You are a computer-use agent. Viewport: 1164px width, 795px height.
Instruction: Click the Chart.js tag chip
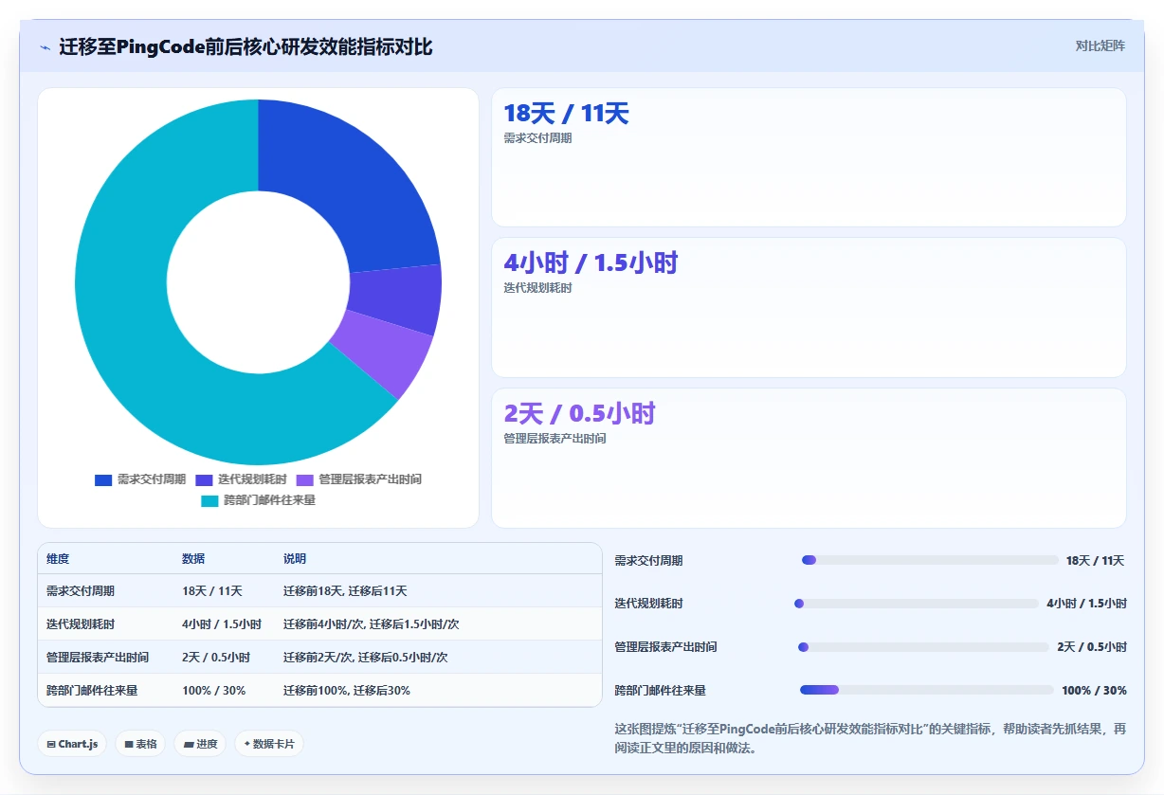73,744
